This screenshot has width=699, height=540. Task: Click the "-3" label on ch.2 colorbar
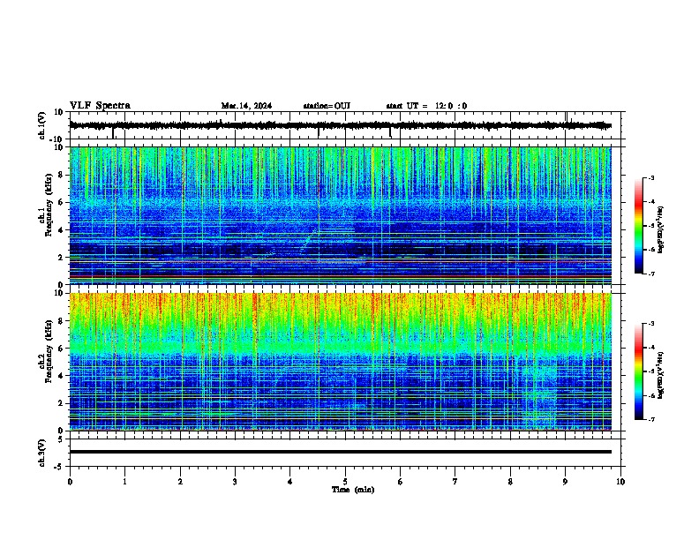pos(650,324)
